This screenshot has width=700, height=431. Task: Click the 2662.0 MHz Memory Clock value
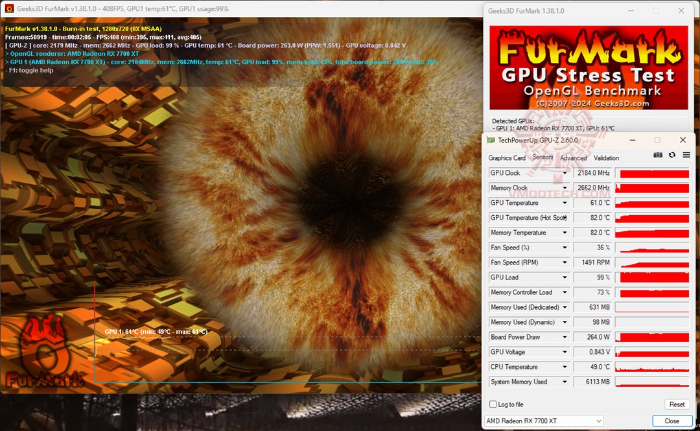[592, 188]
